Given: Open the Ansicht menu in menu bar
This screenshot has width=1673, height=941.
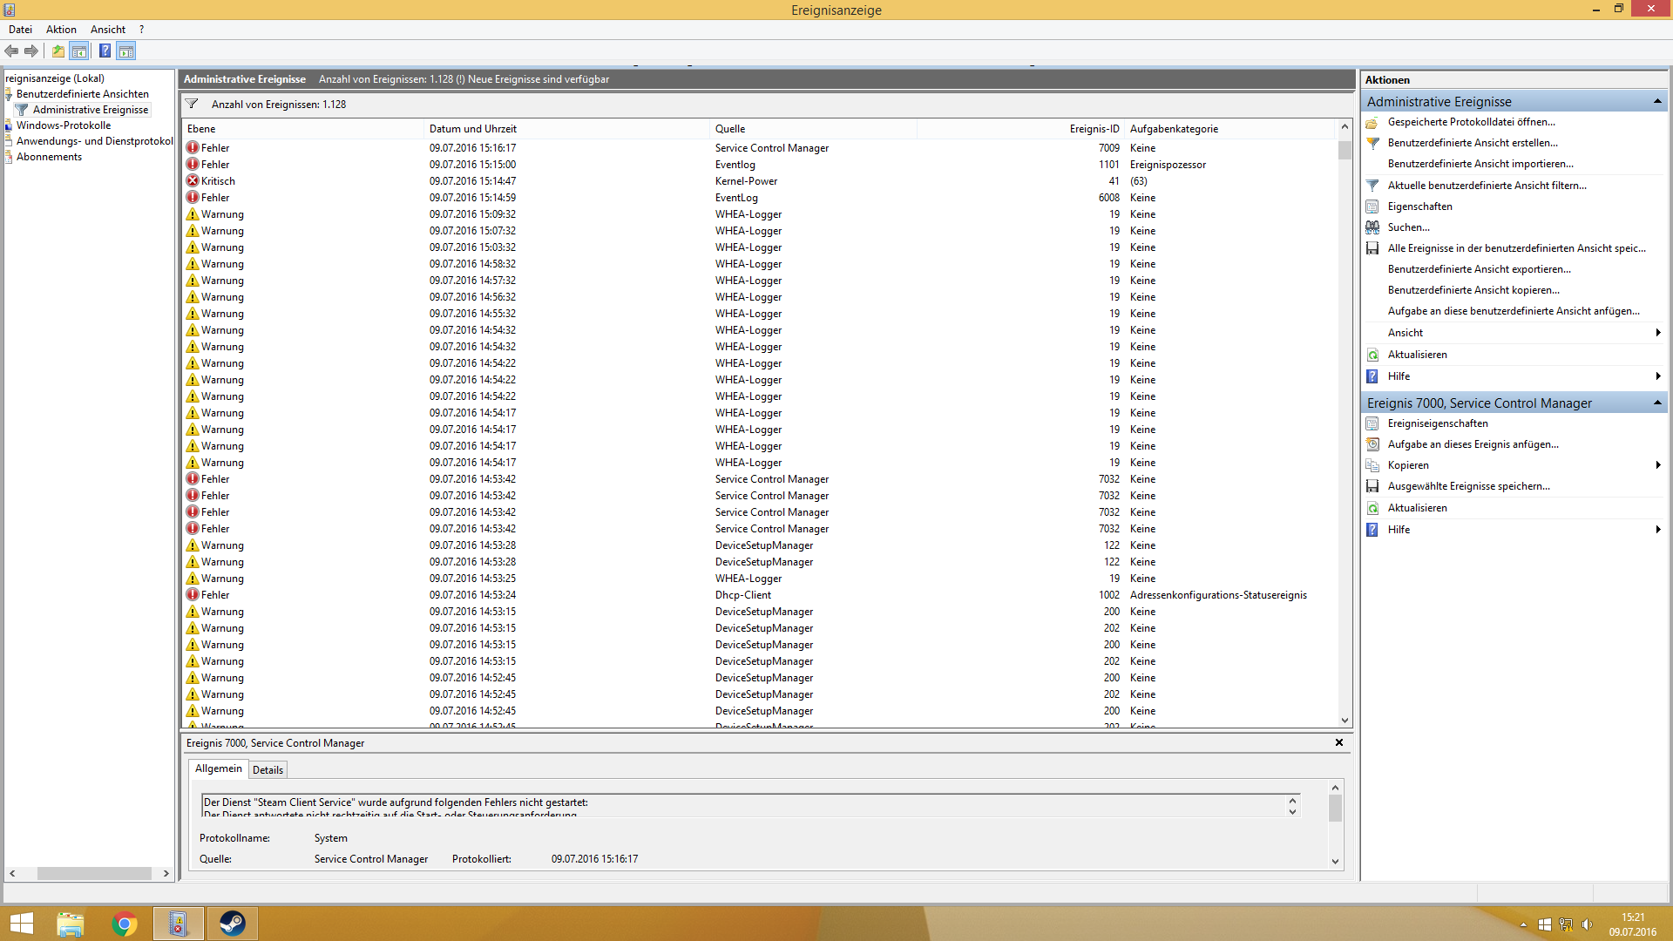Looking at the screenshot, I should [x=108, y=30].
